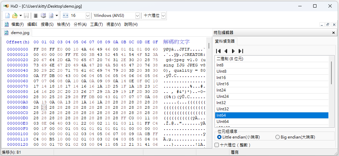Viewport: 339px width, 156px height.
Task: Click the data inspector list scrollbar
Action: (x=331, y=73)
